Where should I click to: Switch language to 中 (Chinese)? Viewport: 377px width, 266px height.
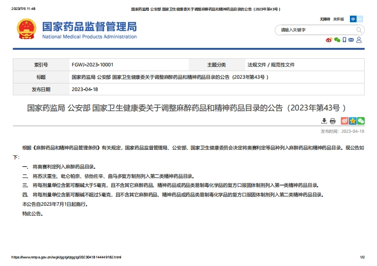[353, 19]
